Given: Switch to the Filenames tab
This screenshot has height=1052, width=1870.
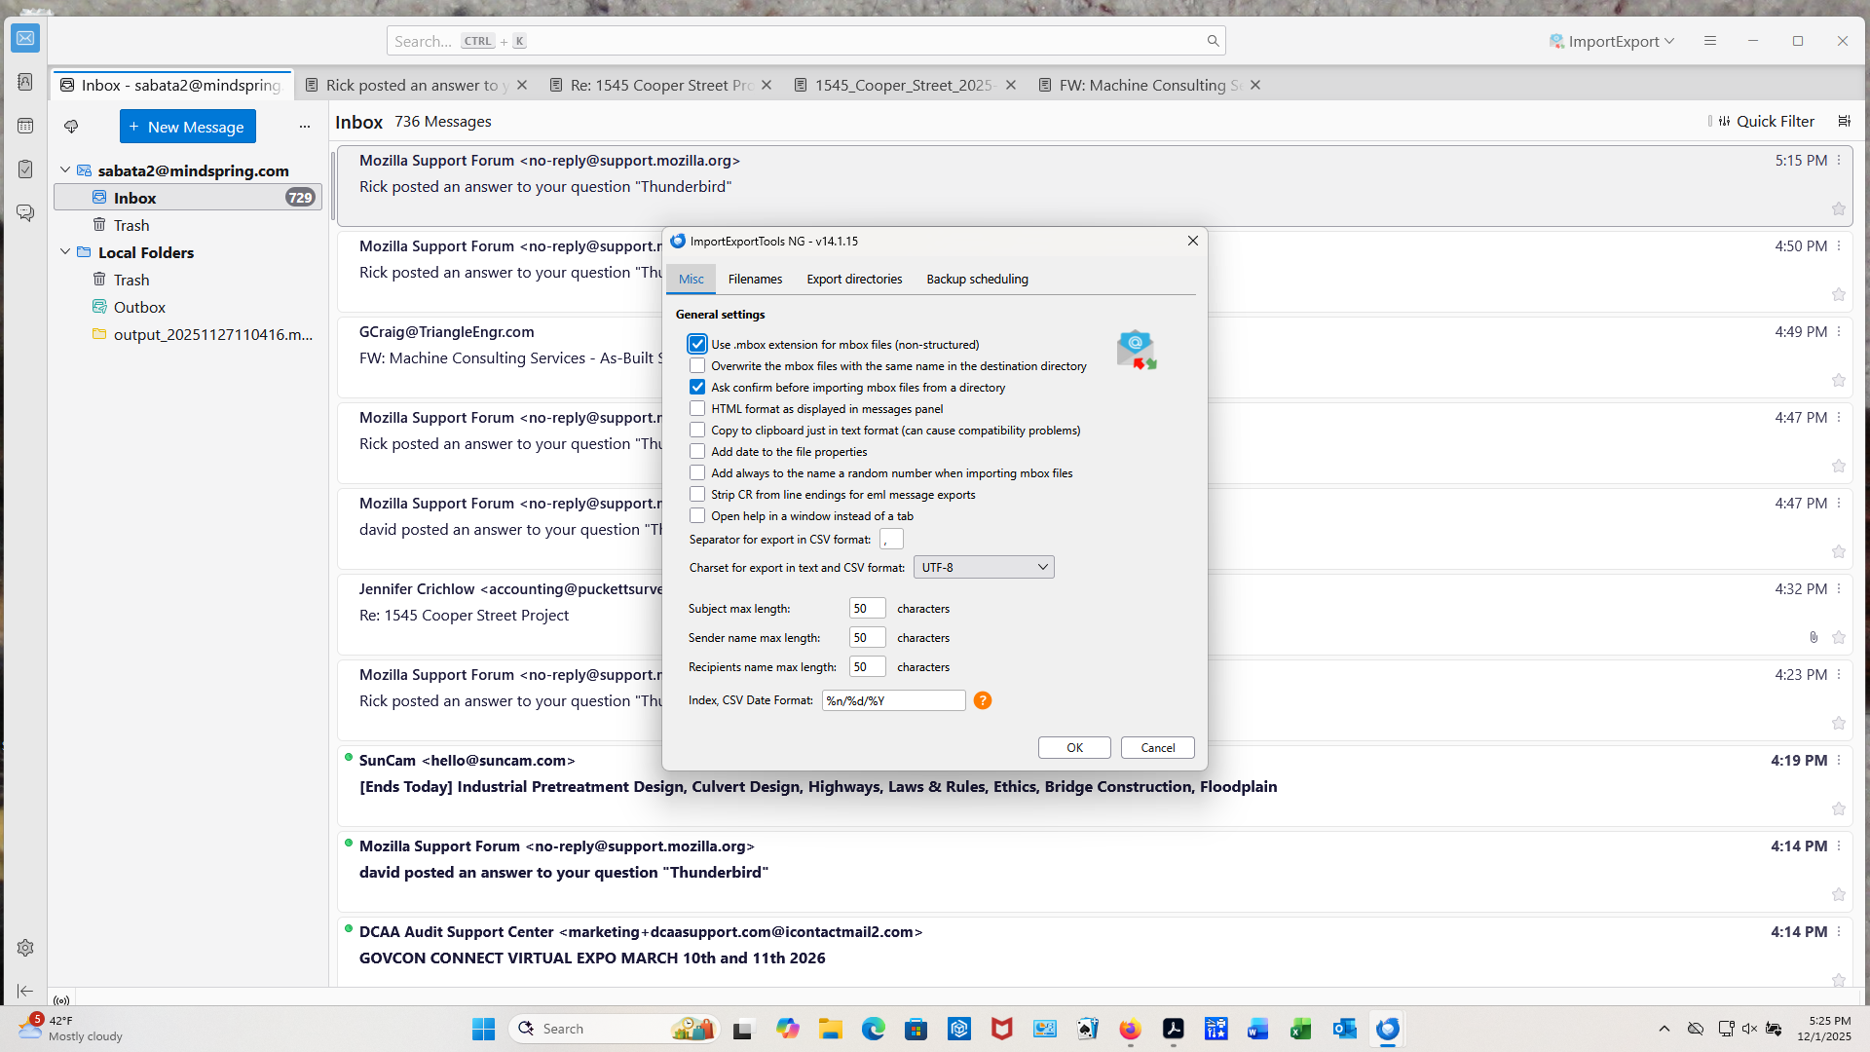Looking at the screenshot, I should [x=755, y=280].
